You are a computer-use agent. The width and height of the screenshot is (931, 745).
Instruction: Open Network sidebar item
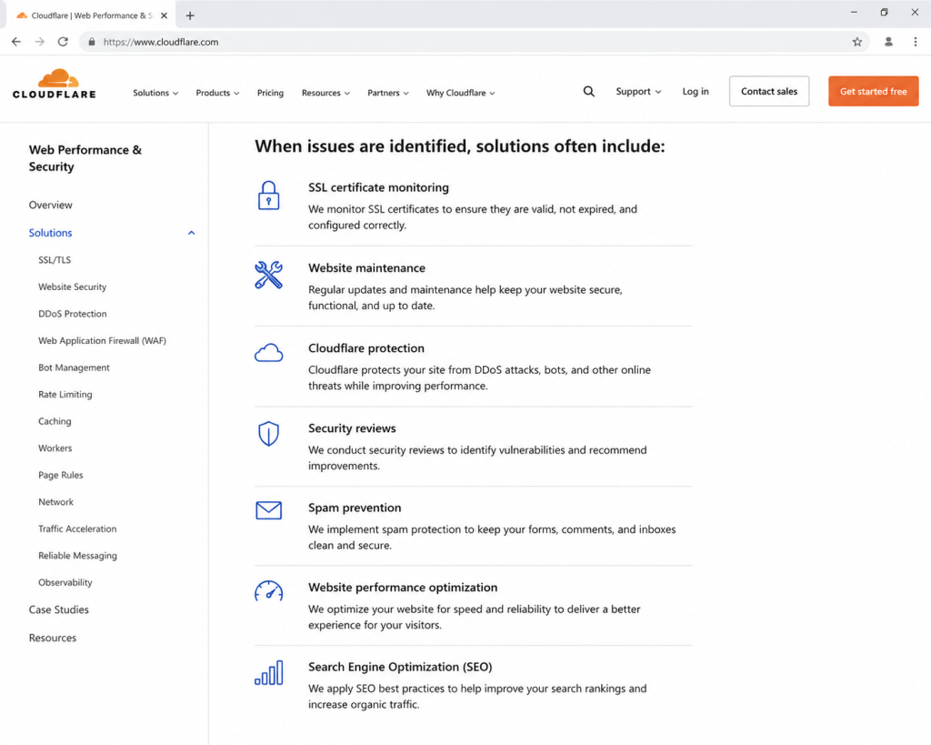pos(55,502)
